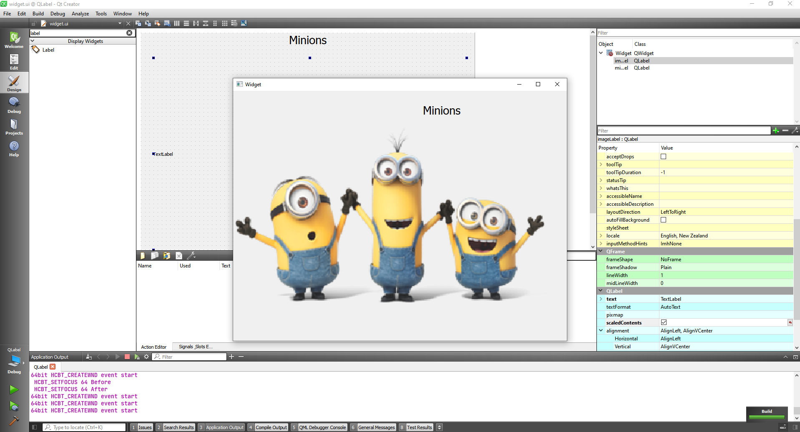Open the Tools menu
Screen dimensions: 800x432
[101, 14]
